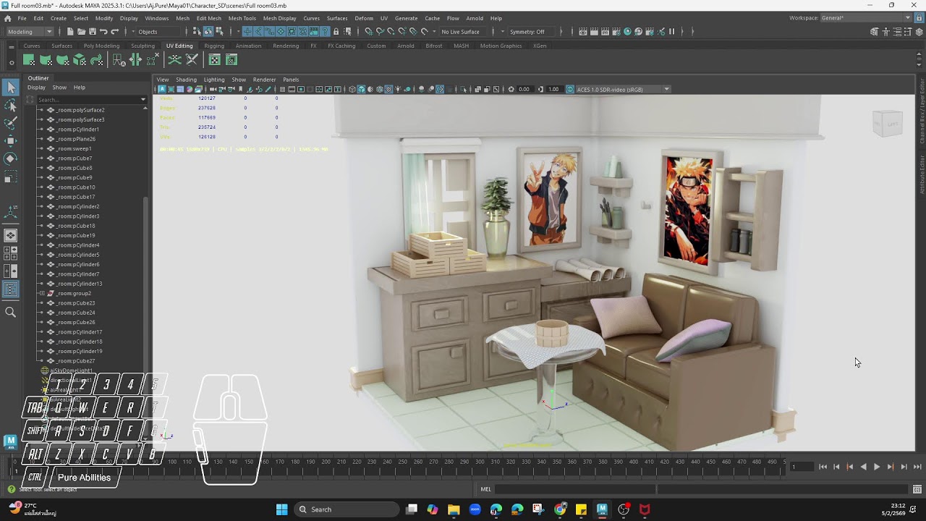Screen dimensions: 926x521
Task: Click the IPR render icon
Action: 605,32
